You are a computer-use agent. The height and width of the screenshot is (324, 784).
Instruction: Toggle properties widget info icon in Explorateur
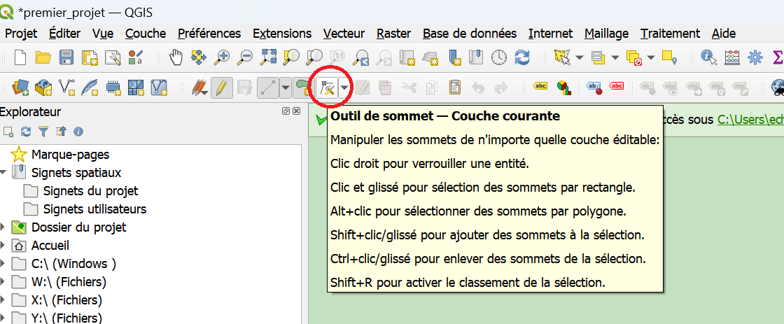78,132
